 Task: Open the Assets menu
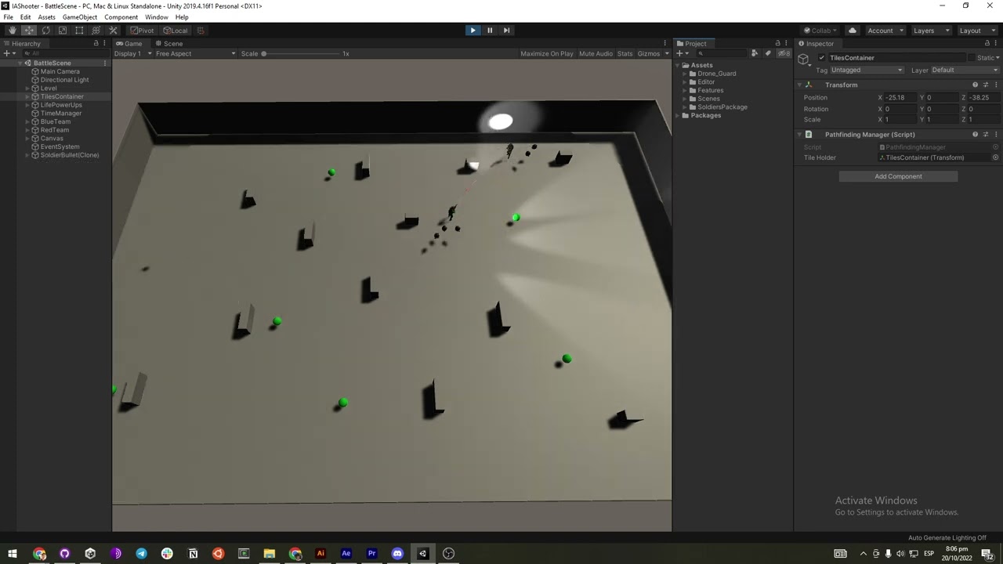[46, 17]
